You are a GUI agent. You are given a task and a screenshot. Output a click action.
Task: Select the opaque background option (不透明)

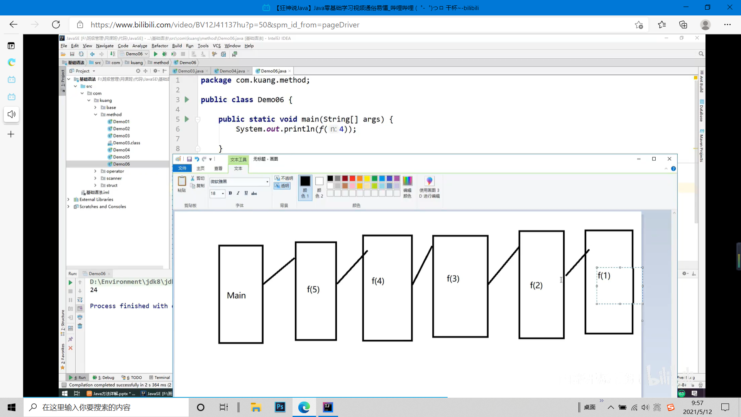click(284, 178)
